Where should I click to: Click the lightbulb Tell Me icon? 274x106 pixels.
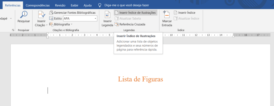coord(100,5)
